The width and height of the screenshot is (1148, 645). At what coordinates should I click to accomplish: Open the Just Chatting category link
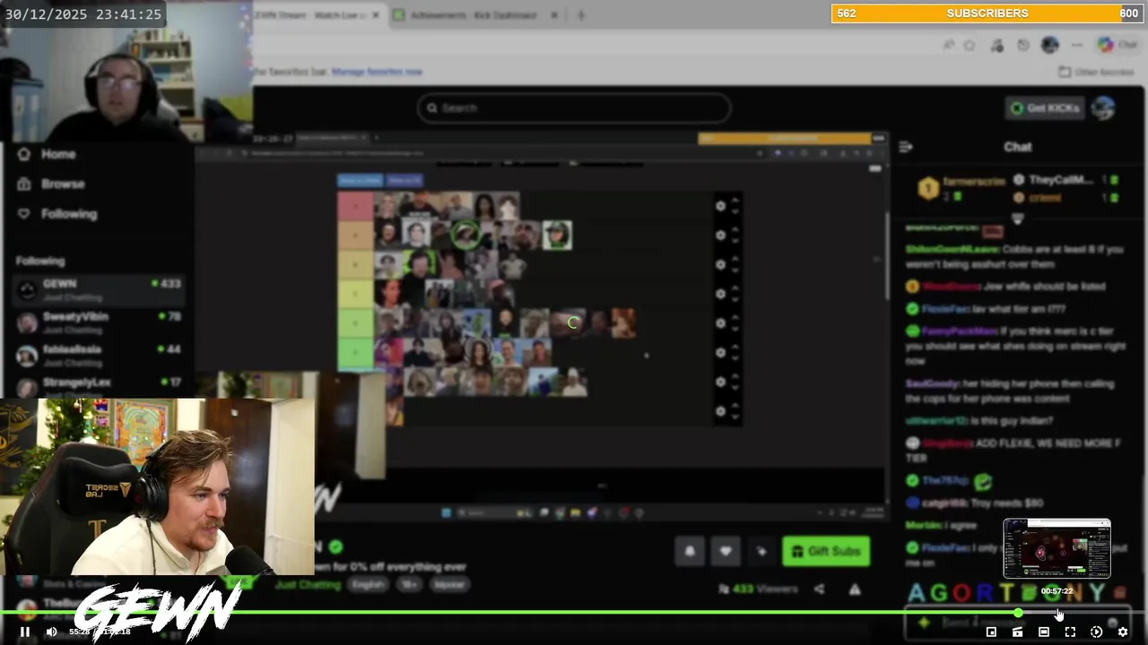pyautogui.click(x=308, y=585)
